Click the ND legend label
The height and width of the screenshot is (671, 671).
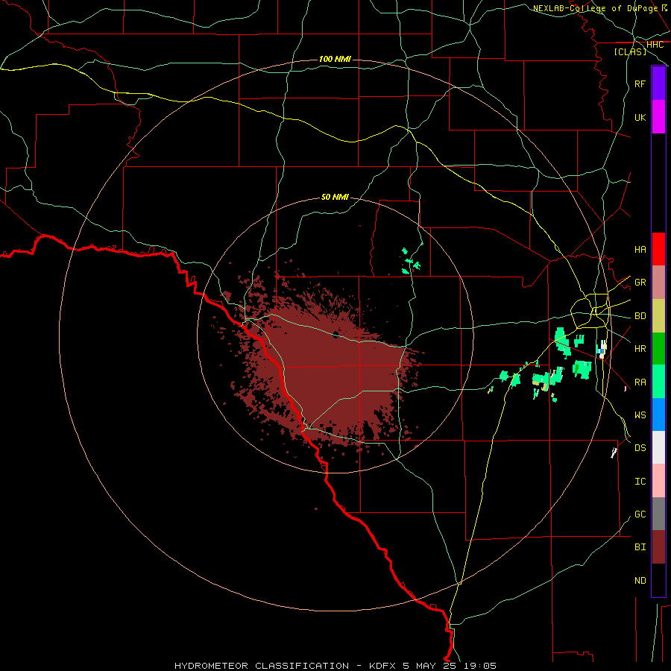tap(640, 581)
